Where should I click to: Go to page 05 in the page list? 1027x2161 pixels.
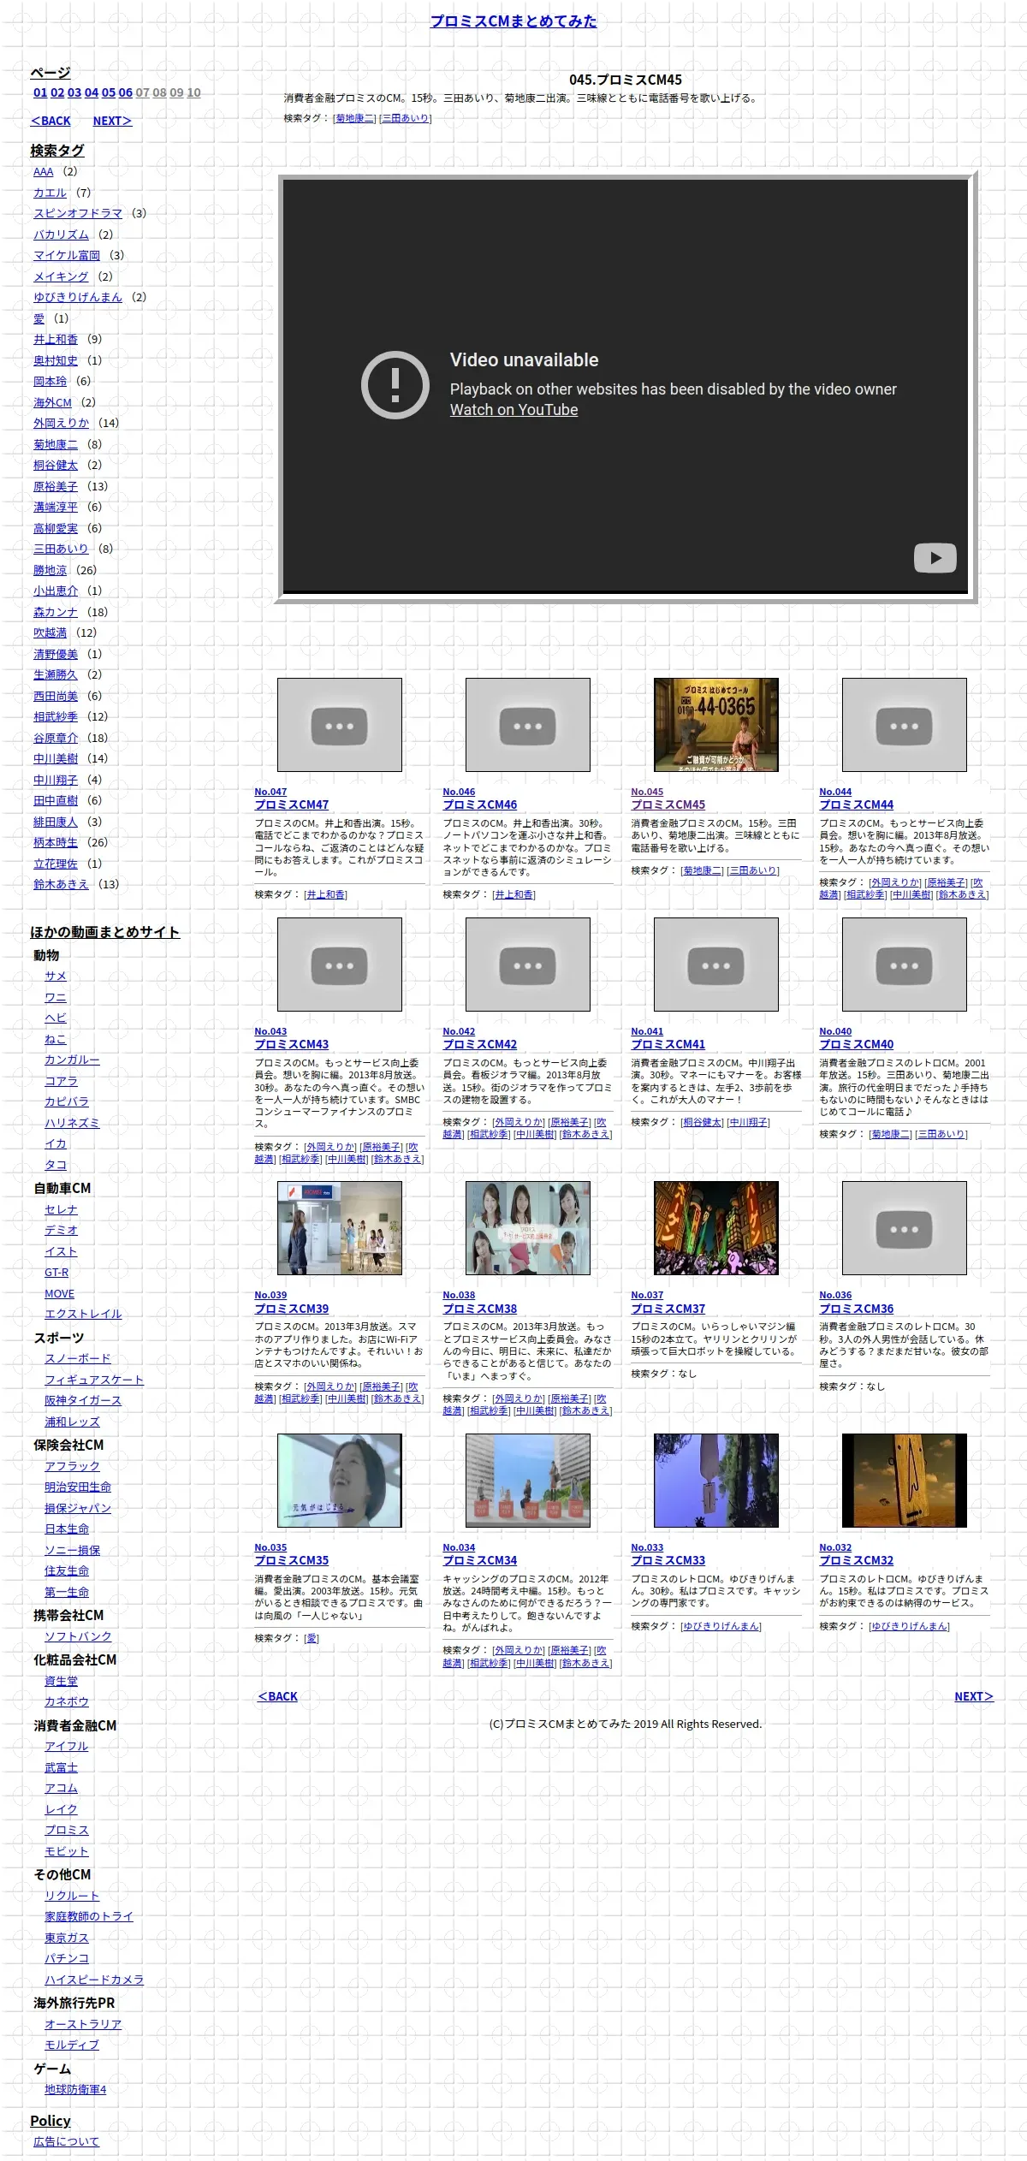[x=109, y=92]
